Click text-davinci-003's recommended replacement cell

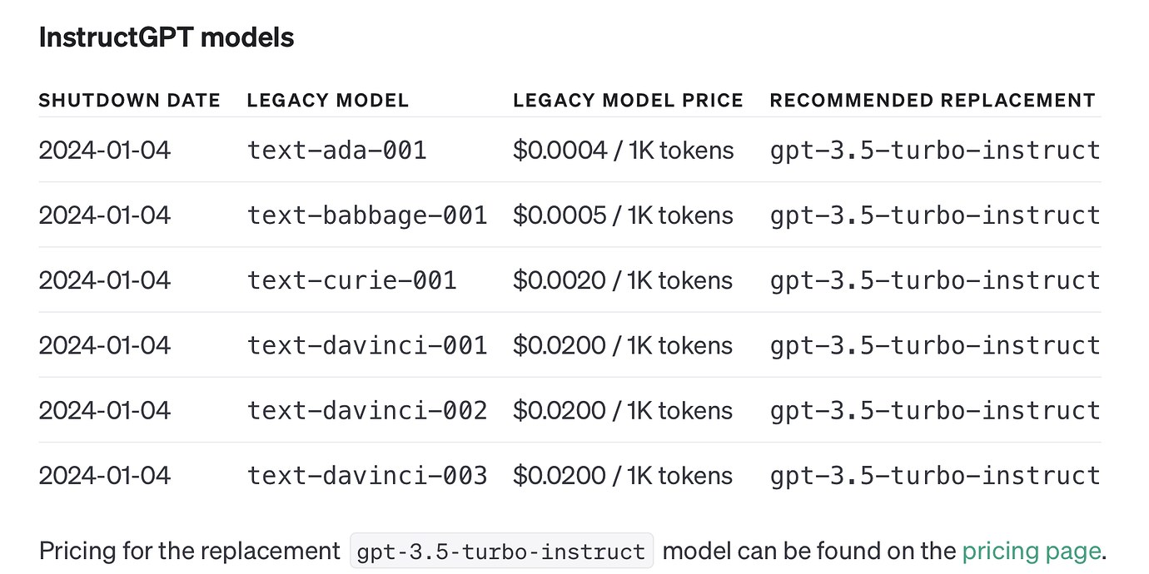pos(935,475)
